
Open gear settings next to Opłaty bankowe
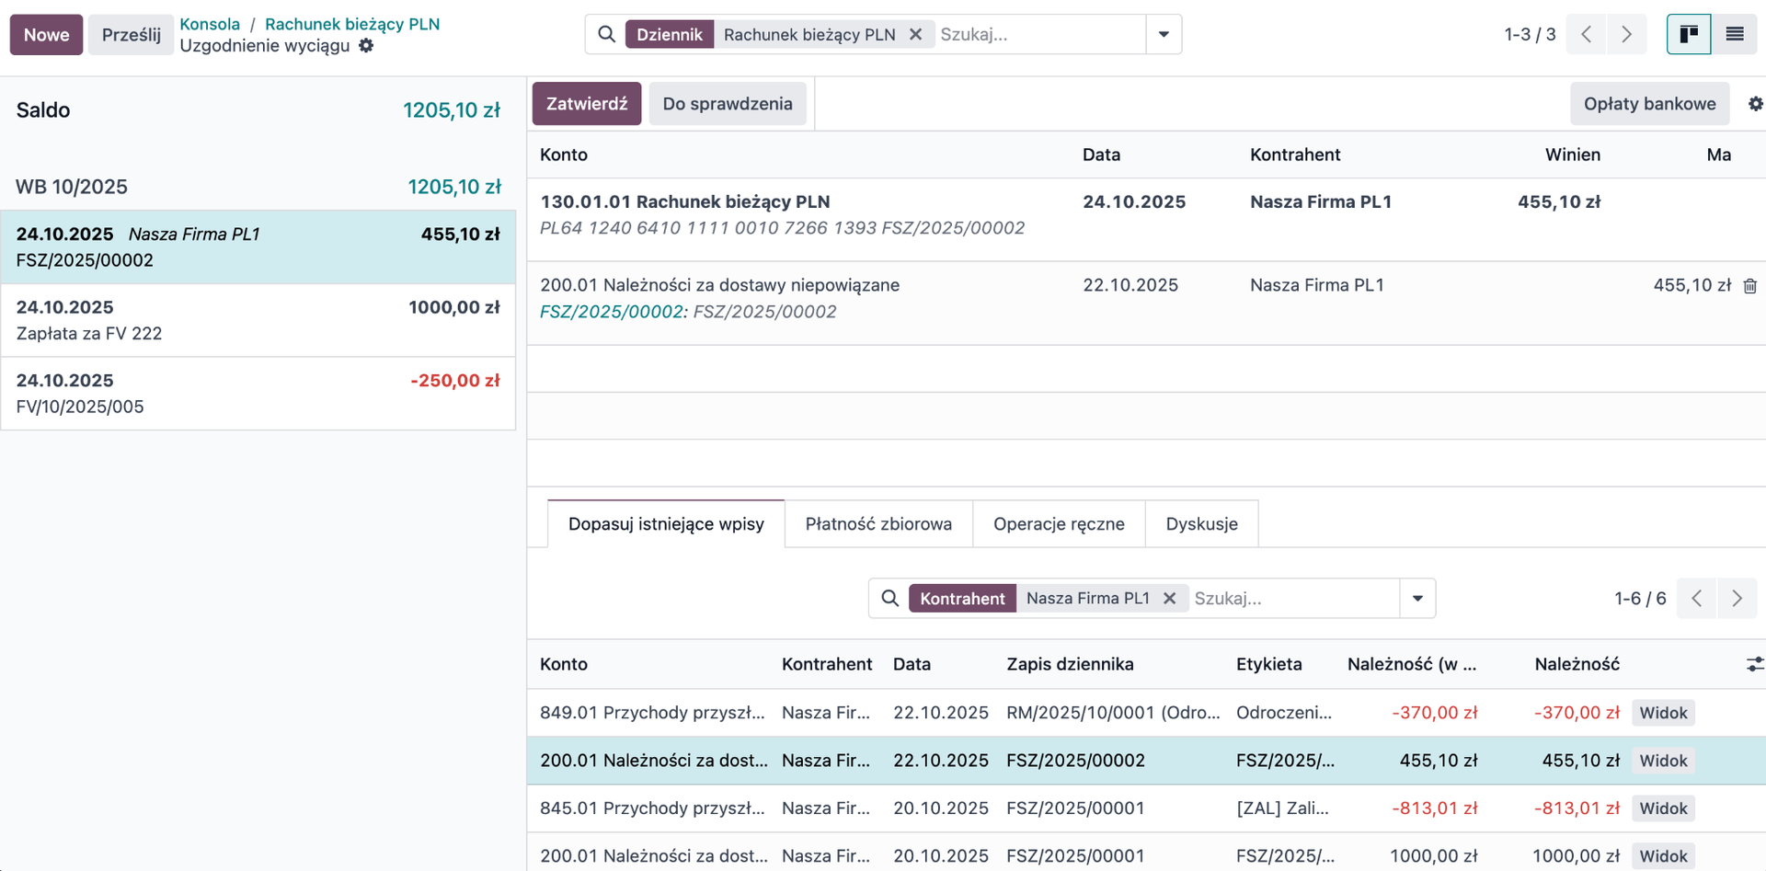[x=1755, y=104]
